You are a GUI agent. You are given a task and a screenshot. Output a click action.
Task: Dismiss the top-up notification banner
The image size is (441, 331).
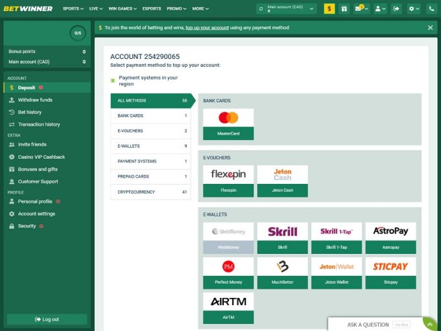pyautogui.click(x=431, y=28)
